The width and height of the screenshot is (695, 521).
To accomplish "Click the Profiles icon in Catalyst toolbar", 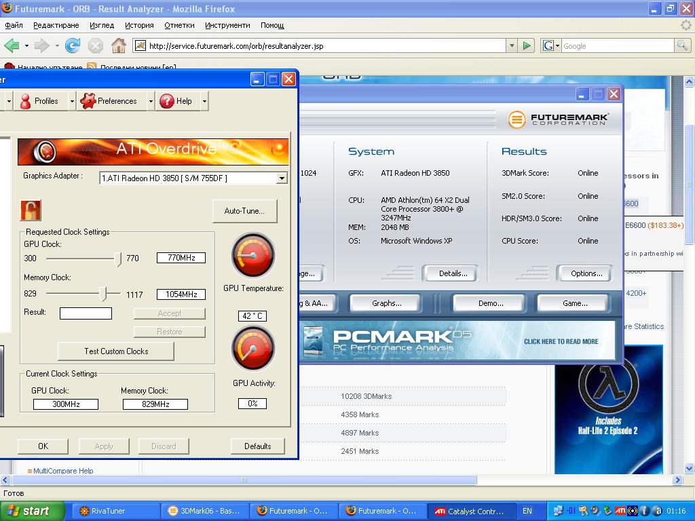I will (x=25, y=101).
